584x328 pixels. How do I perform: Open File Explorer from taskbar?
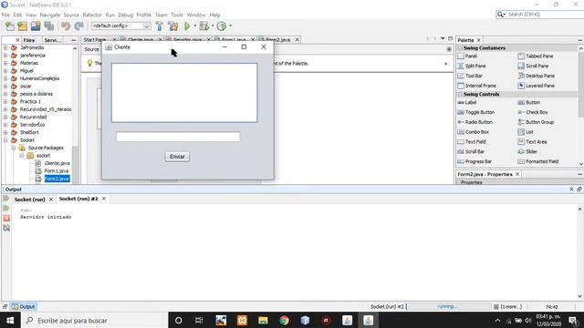coord(263,320)
